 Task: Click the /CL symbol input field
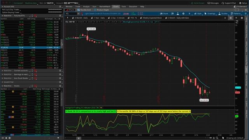click(71, 14)
